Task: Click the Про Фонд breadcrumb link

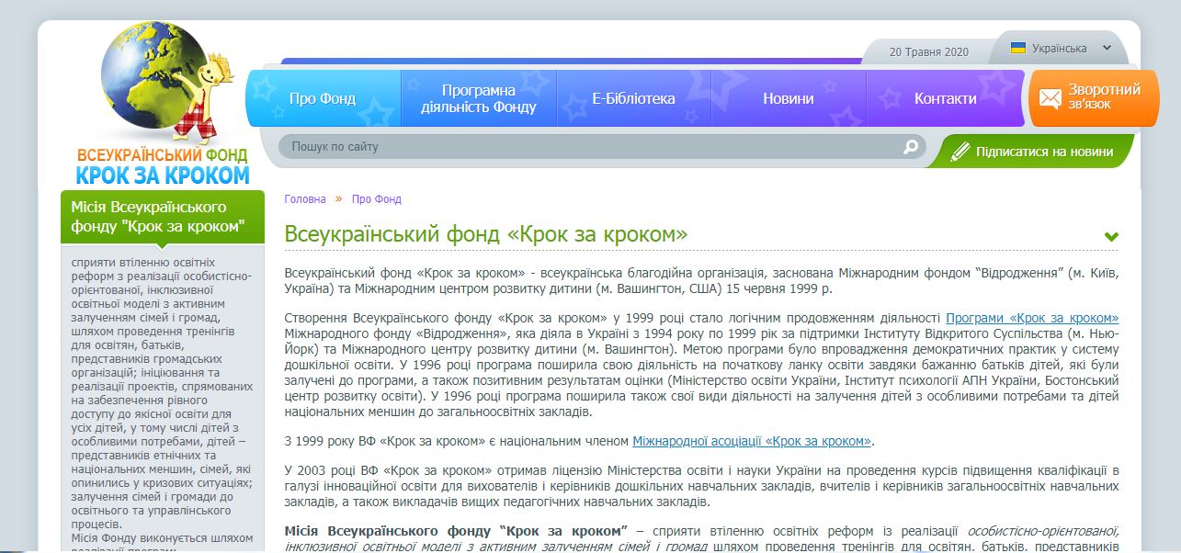Action: coord(377,198)
